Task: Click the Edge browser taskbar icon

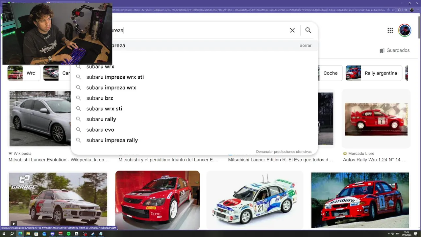Action: [x=20, y=234]
